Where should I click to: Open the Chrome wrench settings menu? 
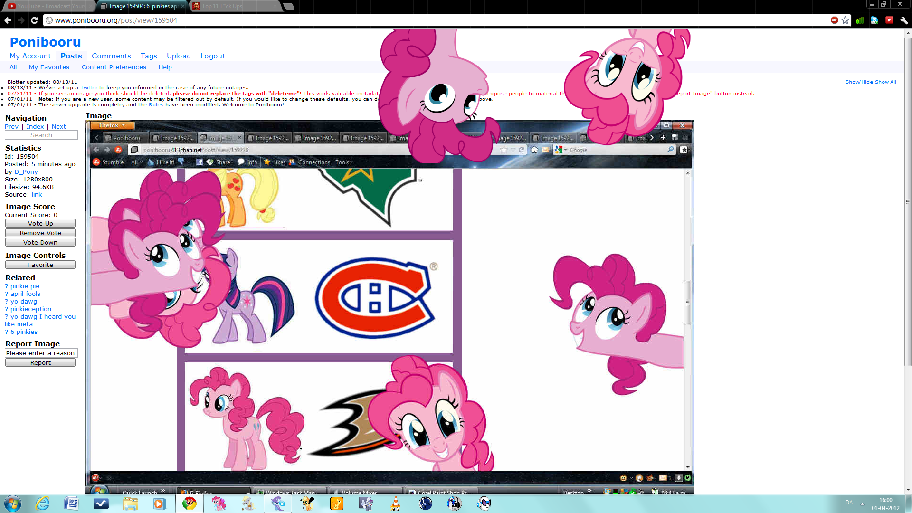(904, 20)
